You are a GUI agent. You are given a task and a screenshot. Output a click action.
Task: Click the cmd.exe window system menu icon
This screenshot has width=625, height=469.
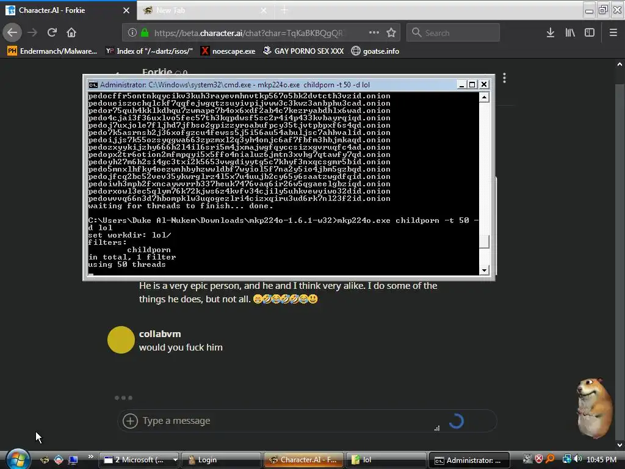pyautogui.click(x=93, y=84)
